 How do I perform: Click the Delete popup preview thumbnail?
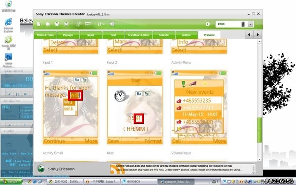point(71,46)
